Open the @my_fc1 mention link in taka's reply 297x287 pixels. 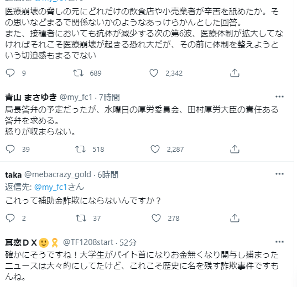coord(51,187)
